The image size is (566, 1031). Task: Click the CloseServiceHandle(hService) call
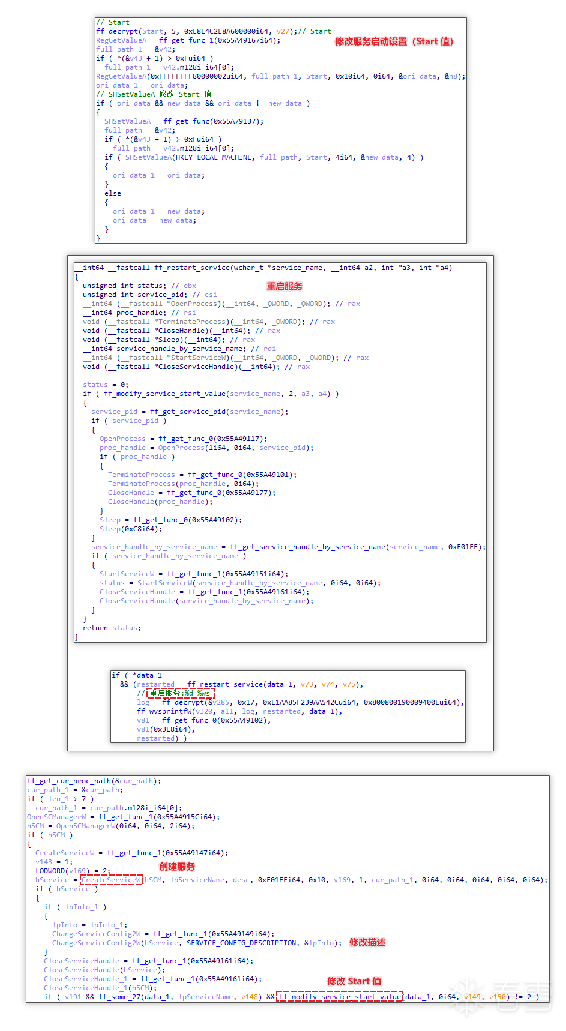[x=104, y=970]
